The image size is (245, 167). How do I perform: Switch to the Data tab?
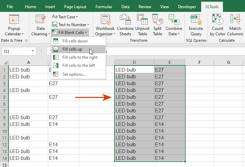pyautogui.click(x=125, y=7)
